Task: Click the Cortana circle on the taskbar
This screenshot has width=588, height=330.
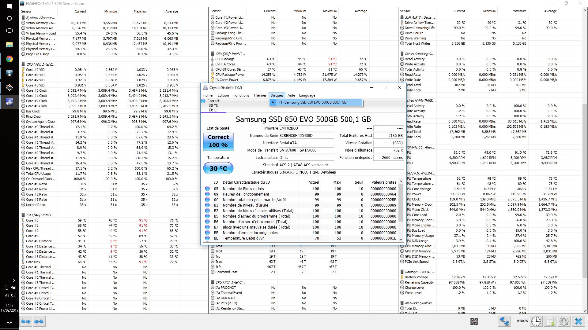Action: coord(9,18)
